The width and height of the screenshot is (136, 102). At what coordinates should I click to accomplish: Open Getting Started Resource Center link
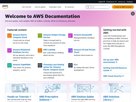click(115, 69)
